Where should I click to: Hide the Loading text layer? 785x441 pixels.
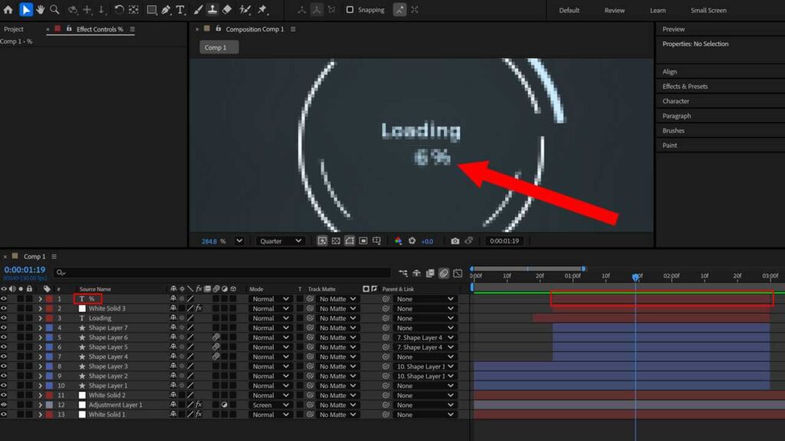click(4, 318)
